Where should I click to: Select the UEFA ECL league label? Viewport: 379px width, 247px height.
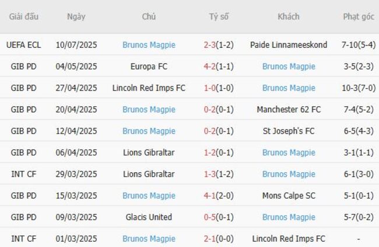23,44
